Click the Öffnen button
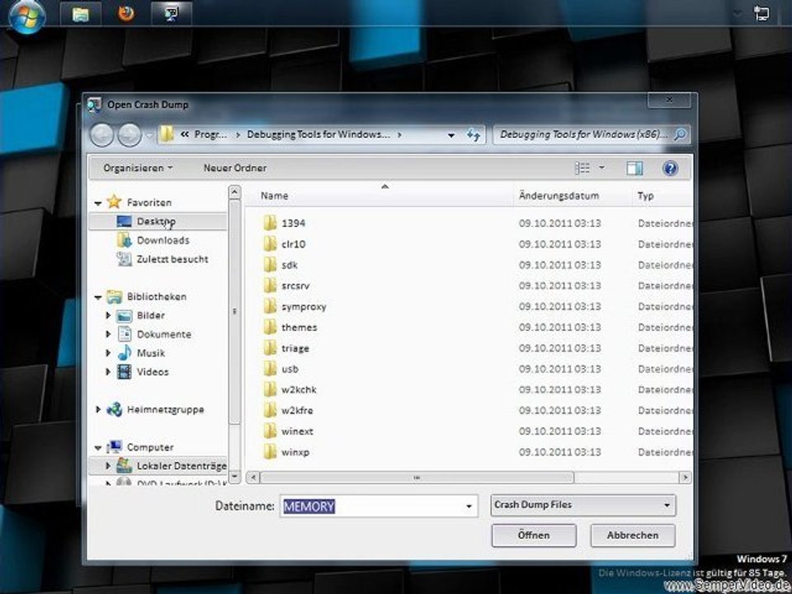Screen dimensions: 792x594 pos(534,535)
